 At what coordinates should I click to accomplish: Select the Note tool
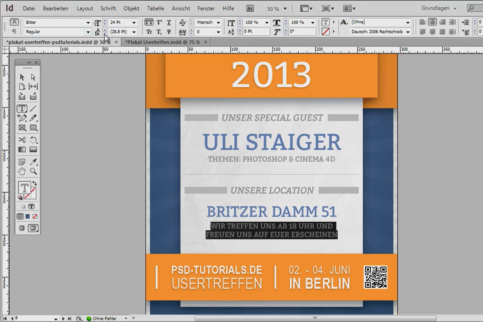22,162
